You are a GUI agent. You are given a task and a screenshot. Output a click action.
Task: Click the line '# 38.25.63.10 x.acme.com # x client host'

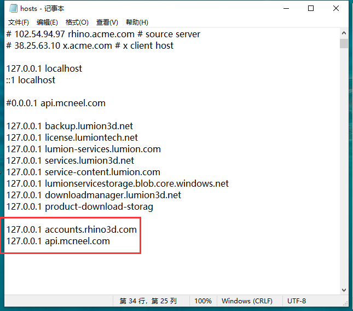[90, 45]
